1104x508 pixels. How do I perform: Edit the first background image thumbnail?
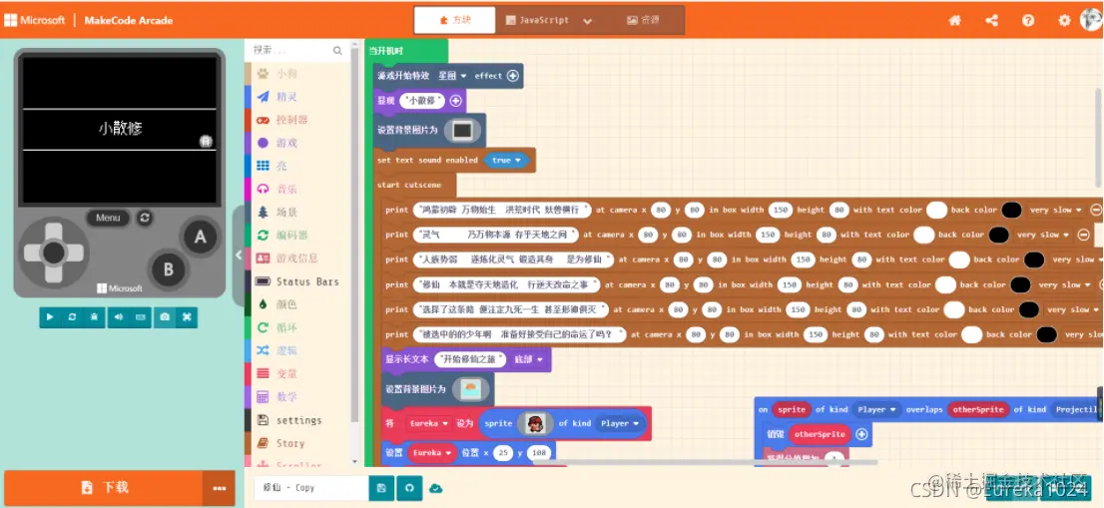point(462,130)
